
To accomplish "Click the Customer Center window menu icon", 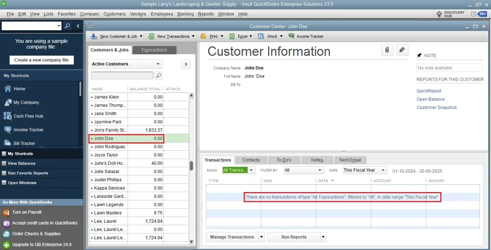I will pos(90,26).
